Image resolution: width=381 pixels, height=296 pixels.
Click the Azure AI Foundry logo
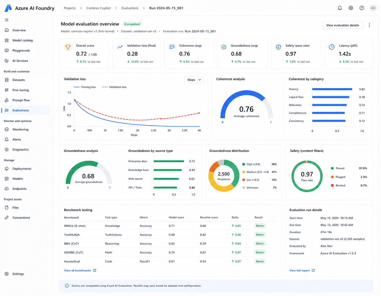(8, 8)
